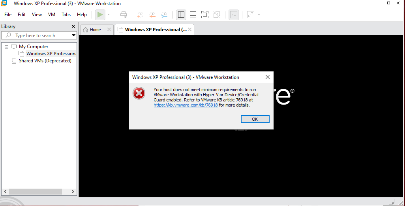Viewport: 405px width, 206px height.
Task: Close the Windows XP Professional tab
Action: coord(190,30)
